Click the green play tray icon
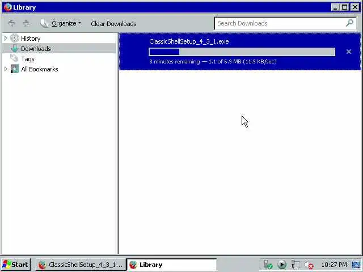This screenshot has width=363, height=272. 282,265
